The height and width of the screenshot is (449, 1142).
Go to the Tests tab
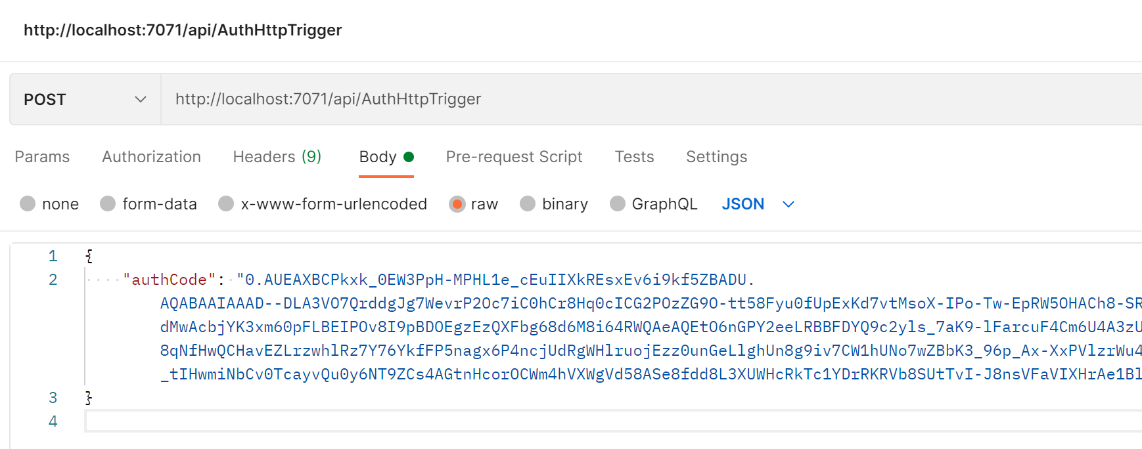tap(634, 157)
